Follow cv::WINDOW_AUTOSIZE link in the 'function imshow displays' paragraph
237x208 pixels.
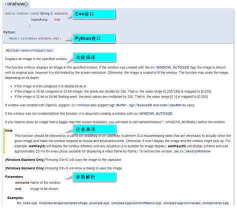[169, 67]
